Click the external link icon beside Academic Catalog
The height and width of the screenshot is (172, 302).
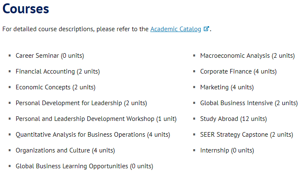pos(206,29)
